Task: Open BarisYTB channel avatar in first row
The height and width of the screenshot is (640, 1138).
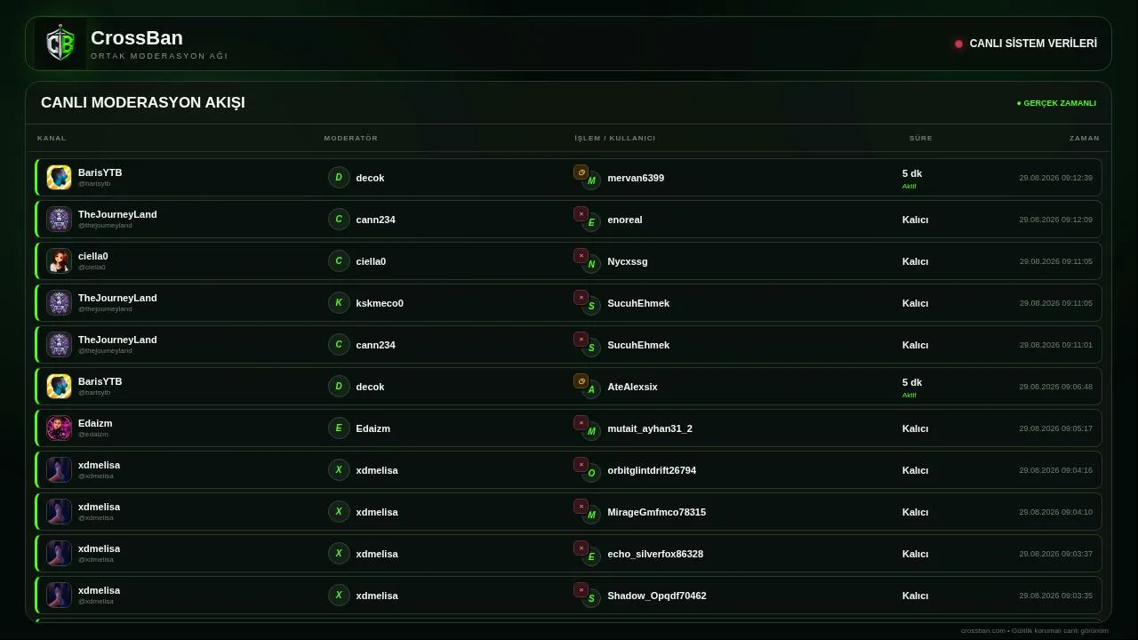Action: pos(59,177)
